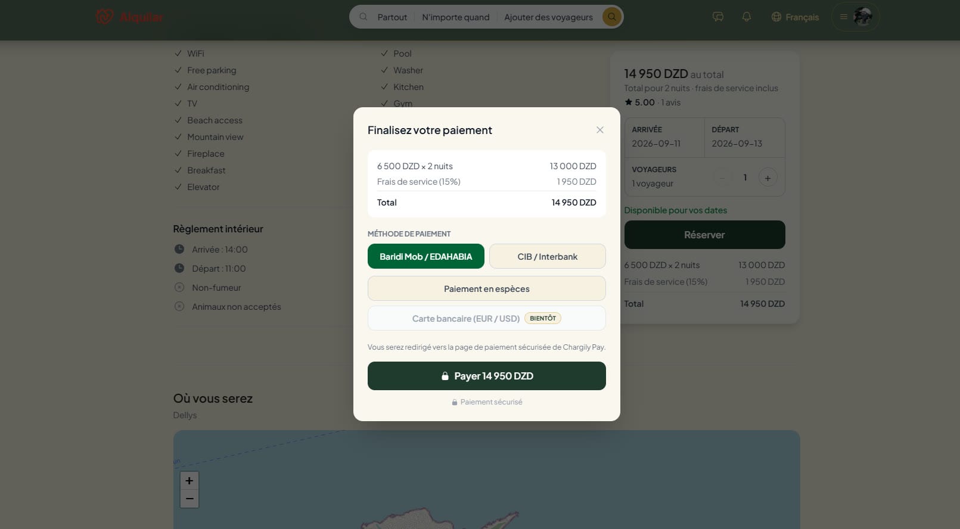
Task: Click the Beach access amenity text
Action: tap(215, 120)
